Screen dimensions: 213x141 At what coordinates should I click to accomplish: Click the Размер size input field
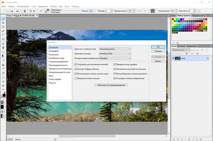(108, 11)
